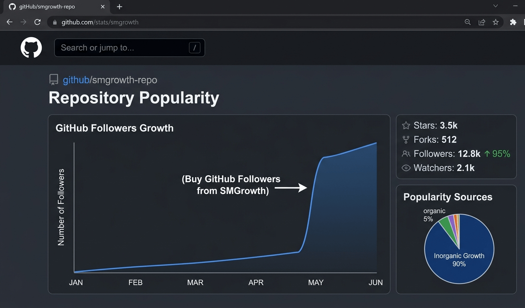Click the Number of Followers axis title
Image resolution: width=525 pixels, height=308 pixels.
61,207
